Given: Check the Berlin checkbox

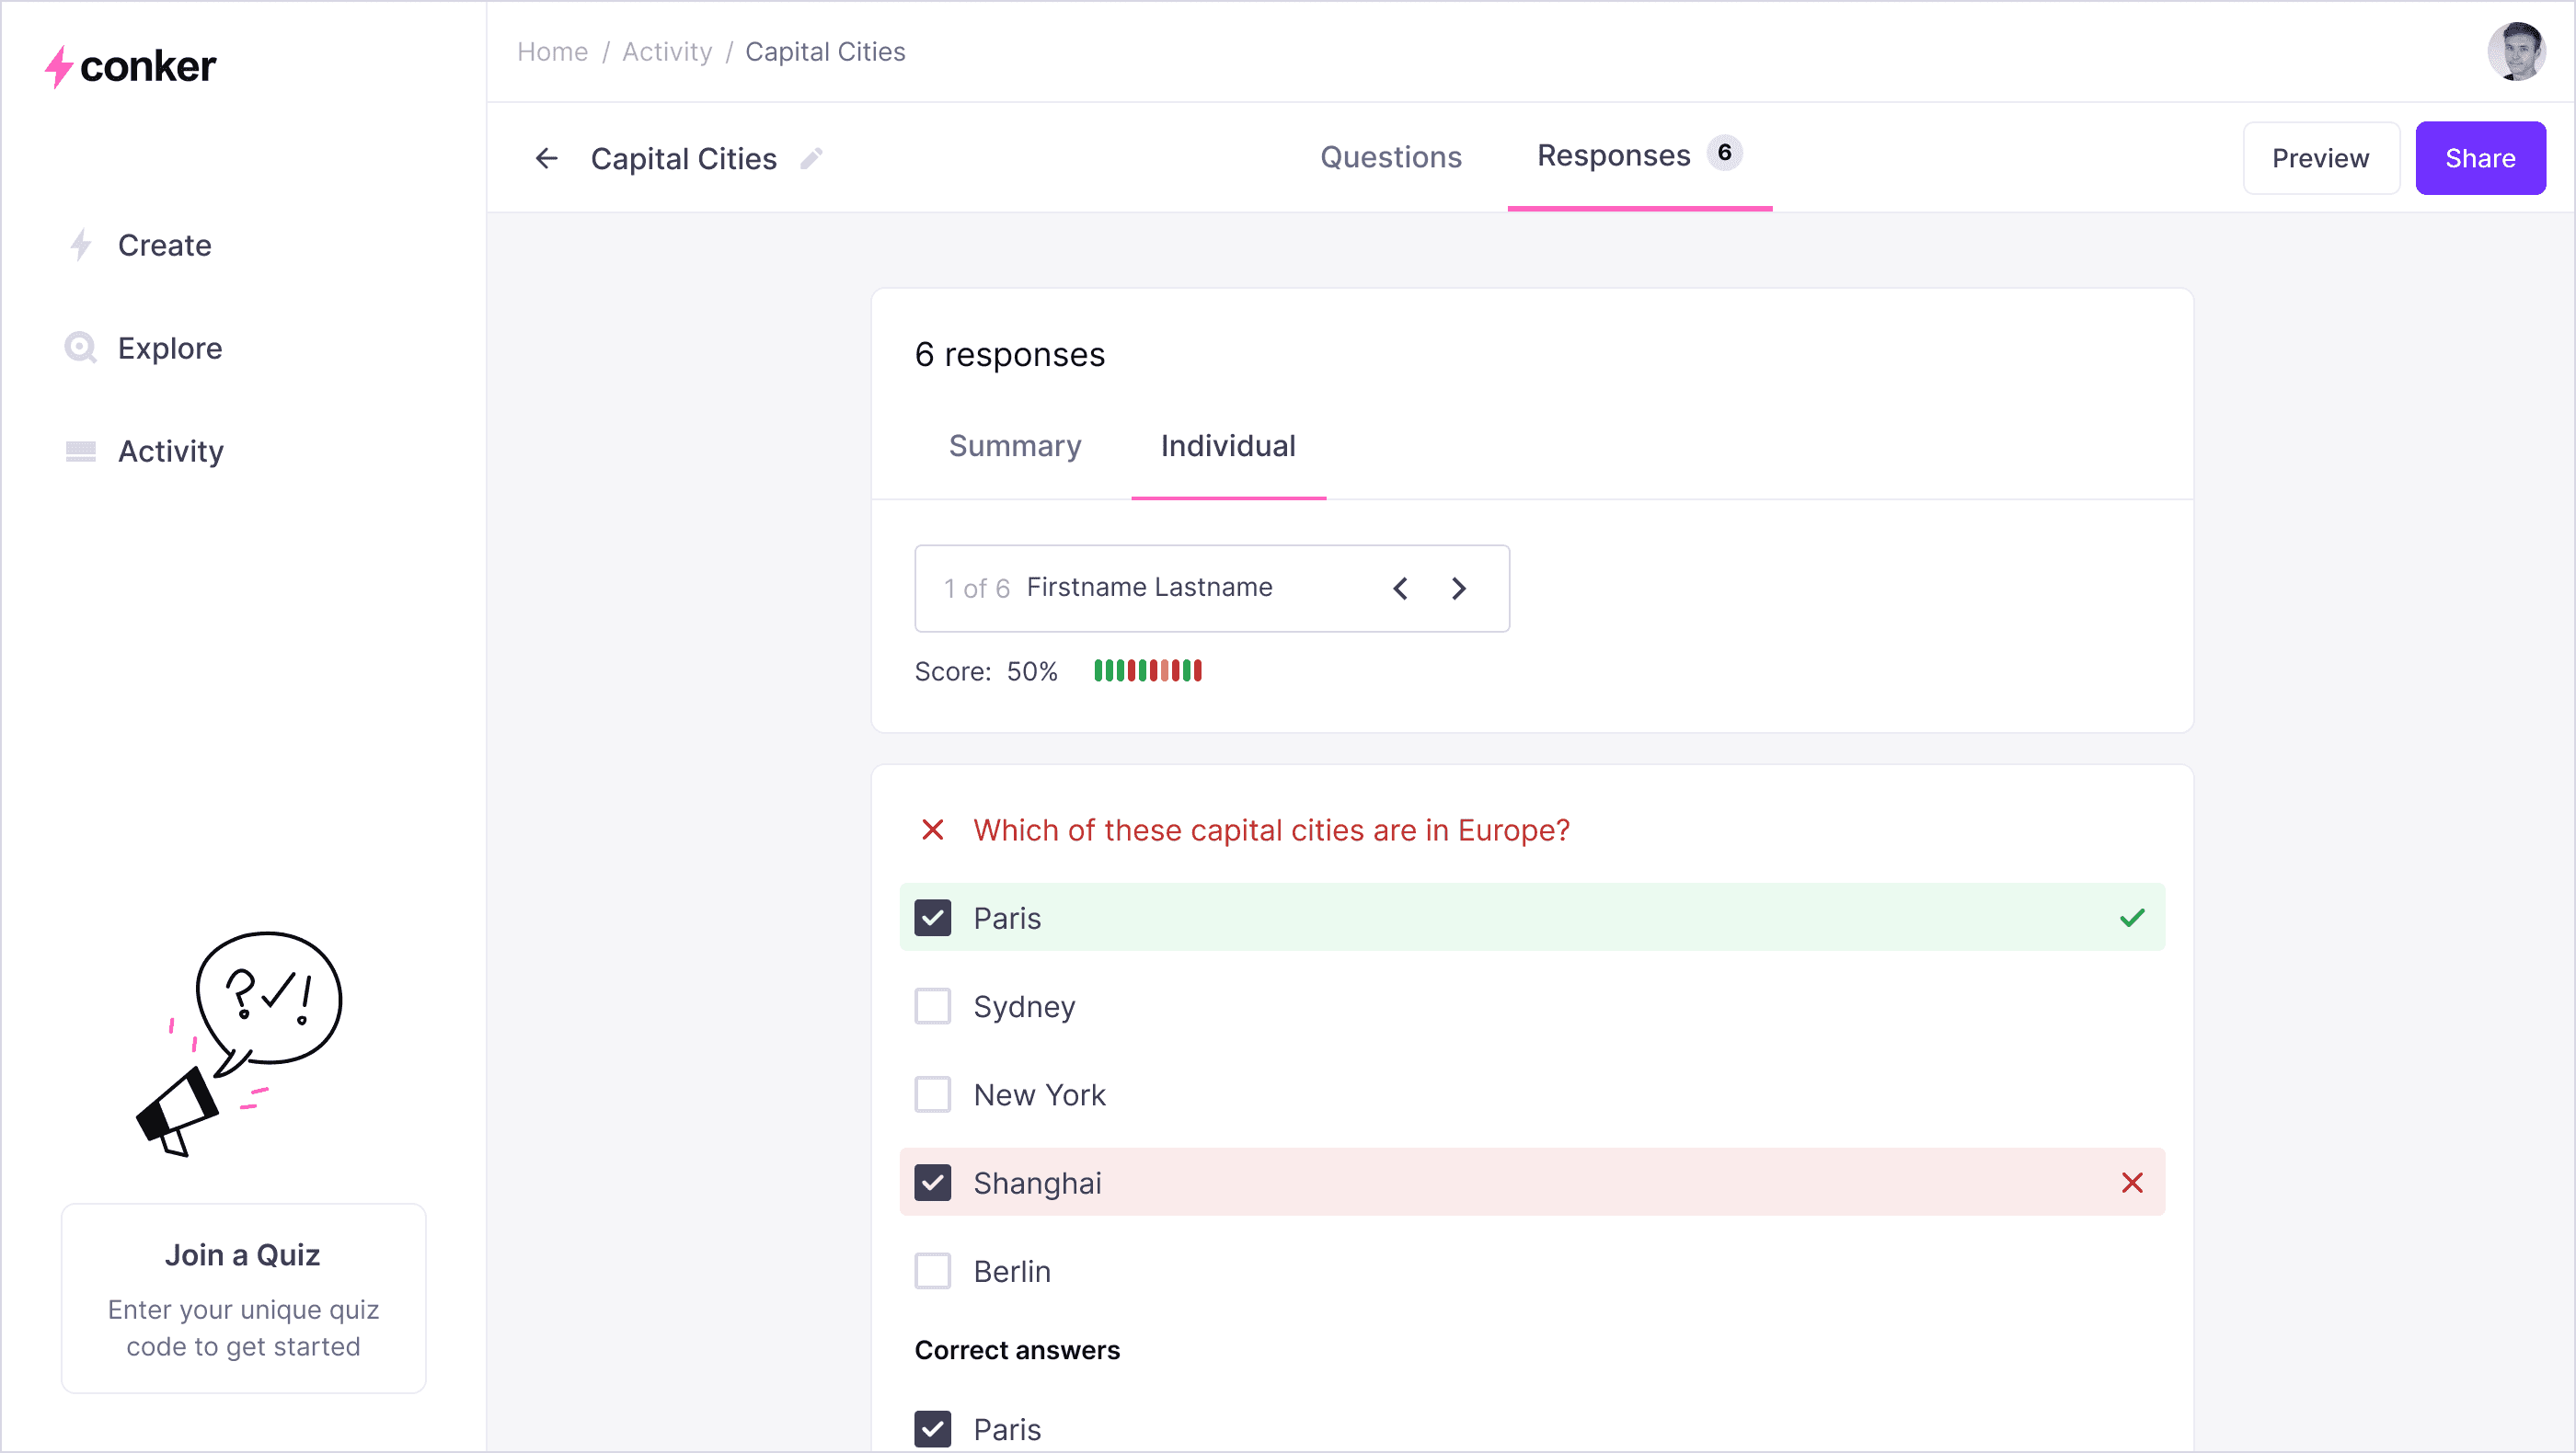Looking at the screenshot, I should (932, 1271).
